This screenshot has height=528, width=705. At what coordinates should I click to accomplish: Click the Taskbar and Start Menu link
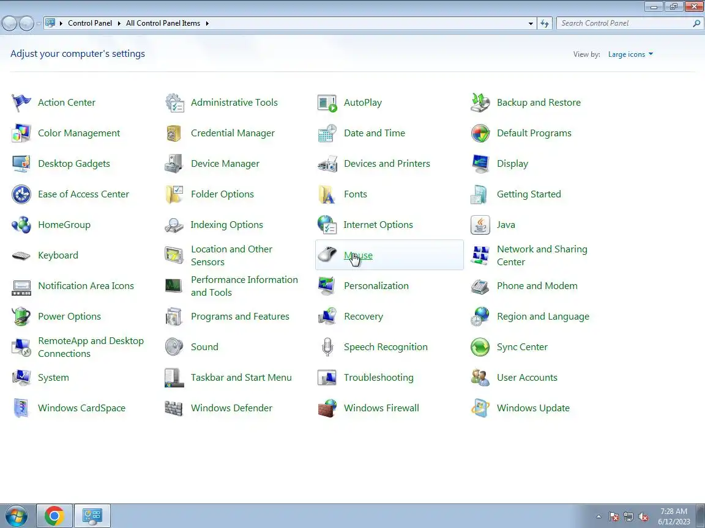[242, 378]
